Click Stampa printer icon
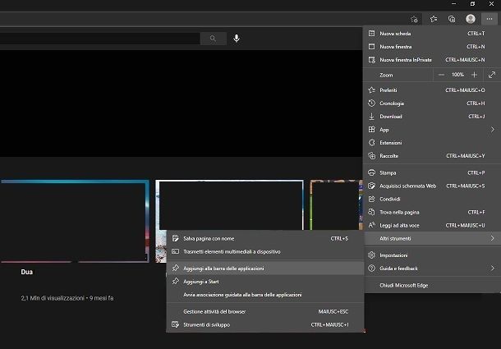 point(371,172)
